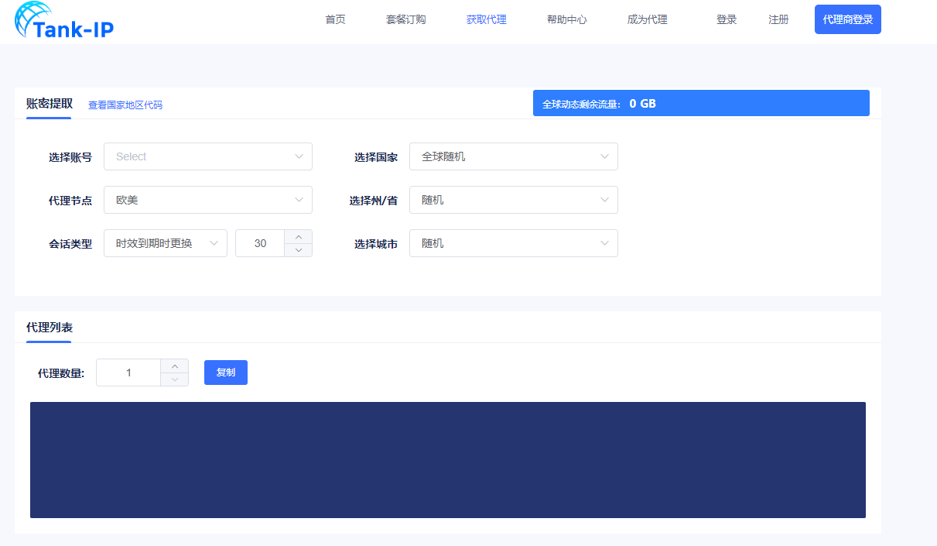Viewport: 937px width, 546px height.
Task: Select the 账密提取 tab
Action: 48,104
